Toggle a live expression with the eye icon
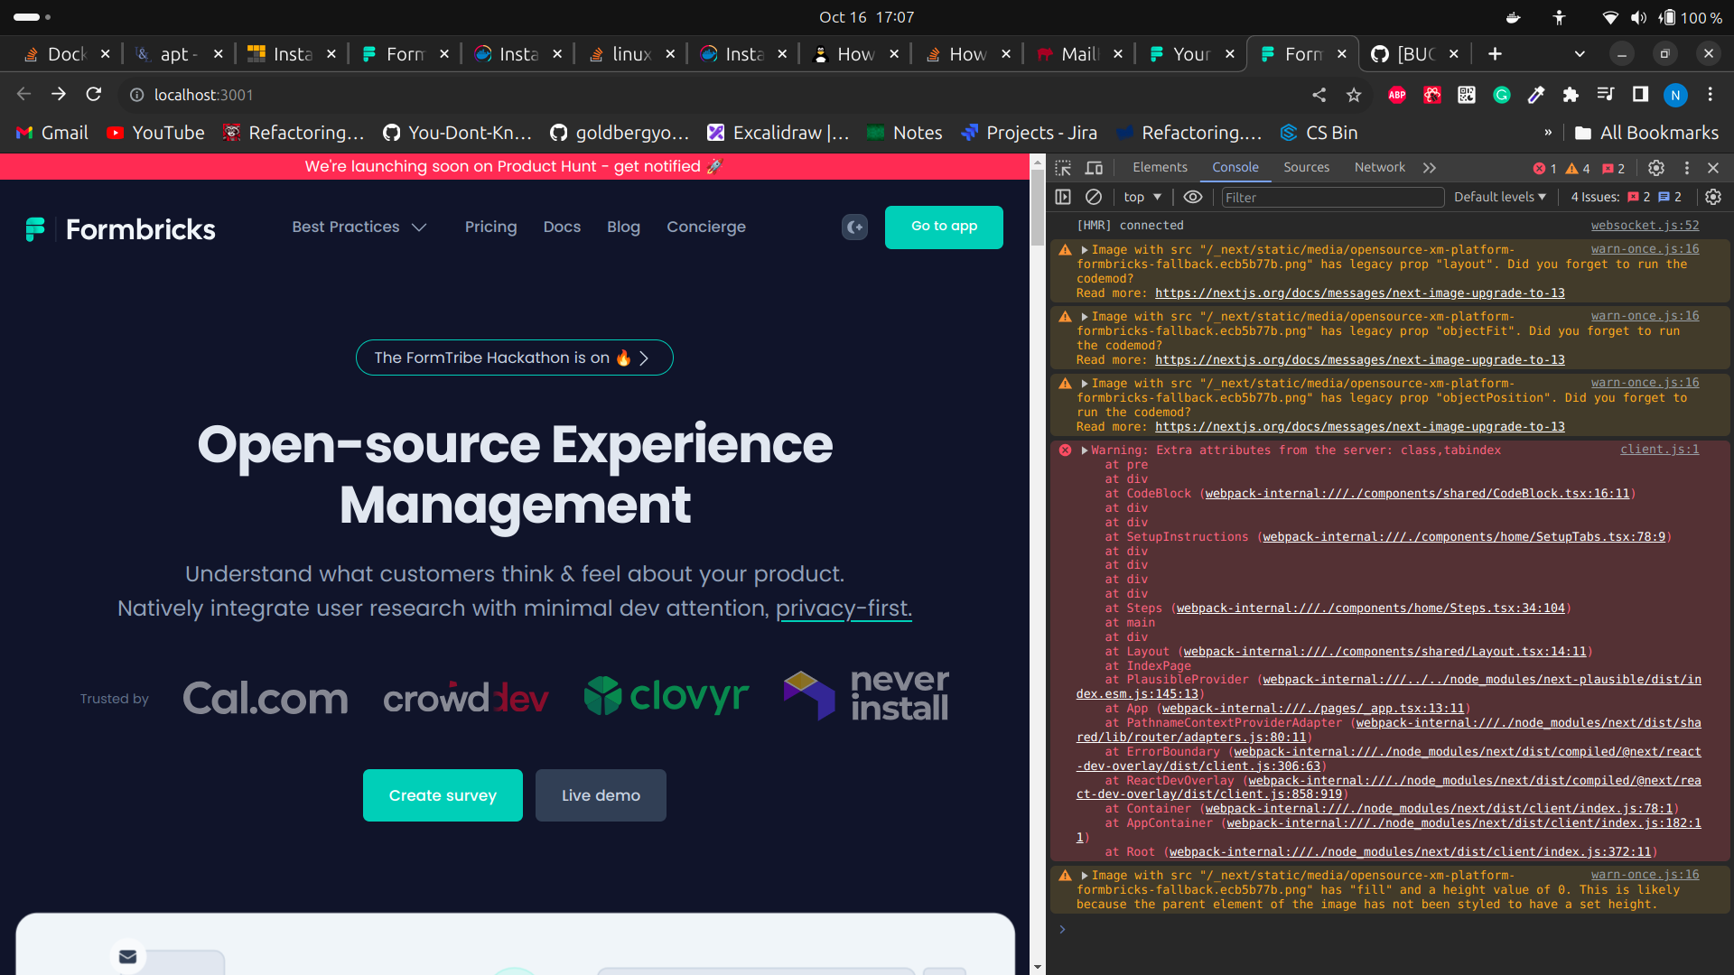Viewport: 1734px width, 975px height. pyautogui.click(x=1193, y=197)
